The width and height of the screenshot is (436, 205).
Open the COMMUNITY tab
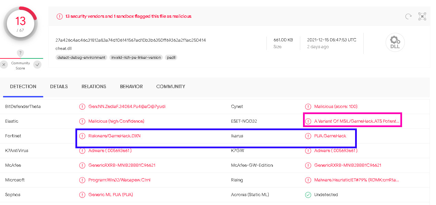click(x=171, y=87)
